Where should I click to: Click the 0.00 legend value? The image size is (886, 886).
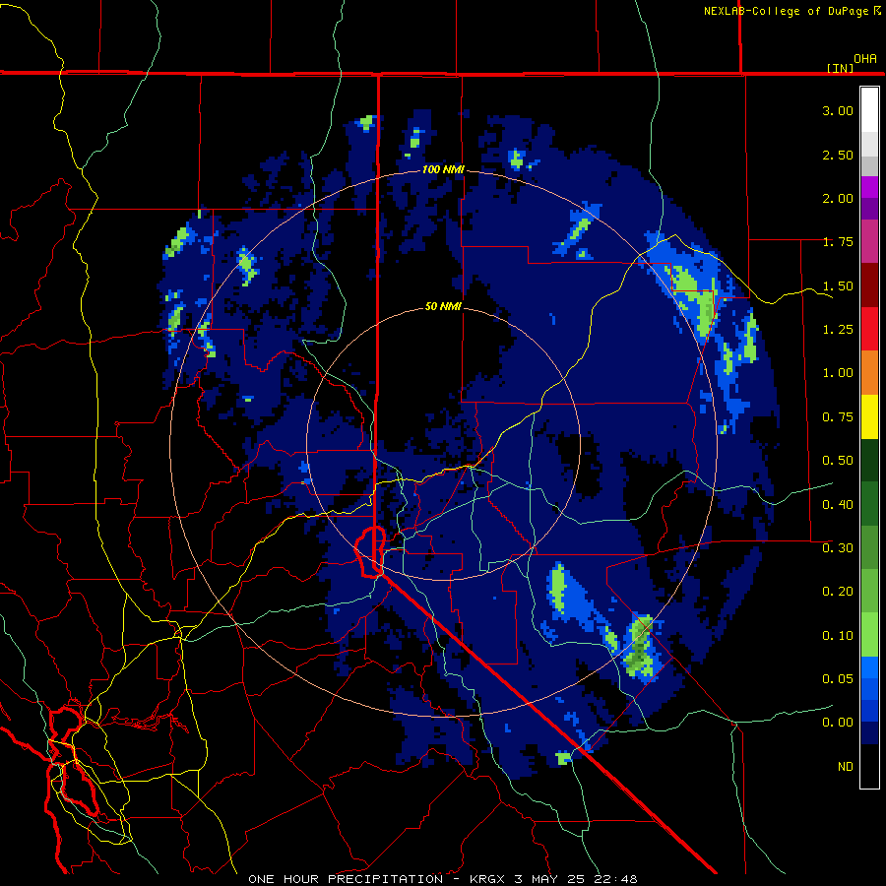pyautogui.click(x=838, y=723)
